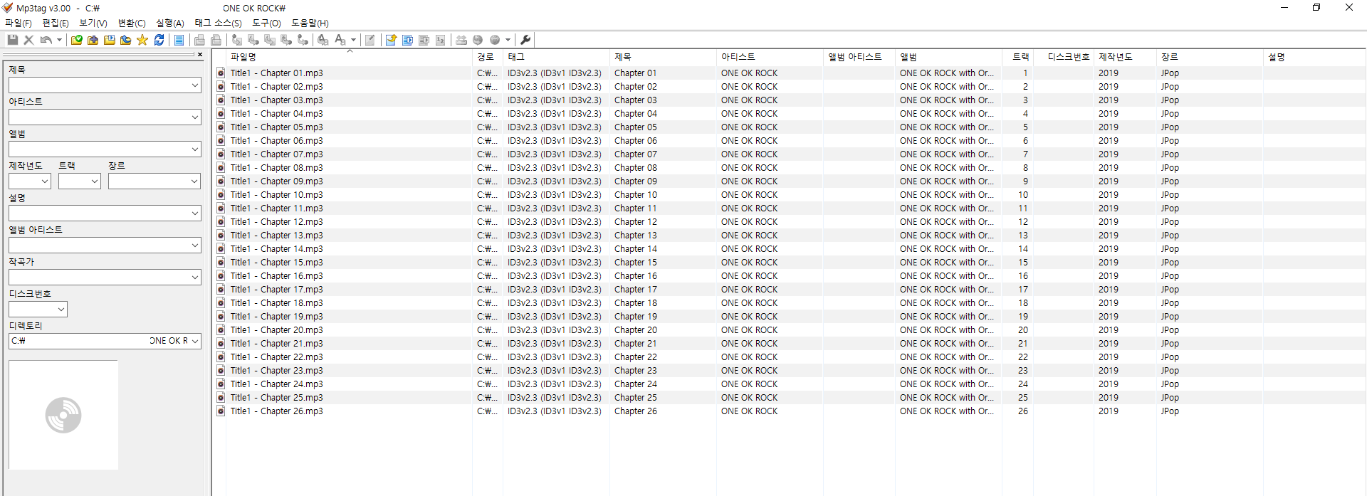Open the 실행(A) menu
Image resolution: width=1367 pixels, height=496 pixels.
pos(170,23)
